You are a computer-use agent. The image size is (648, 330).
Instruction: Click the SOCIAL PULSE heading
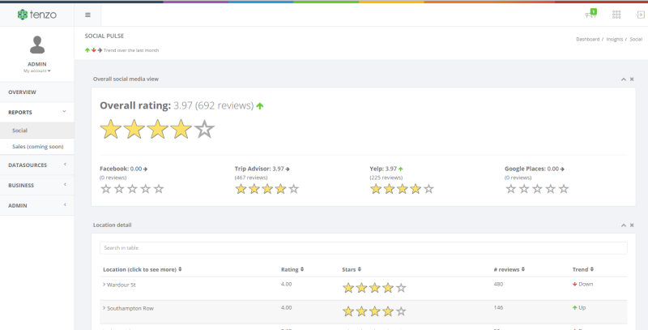point(104,36)
